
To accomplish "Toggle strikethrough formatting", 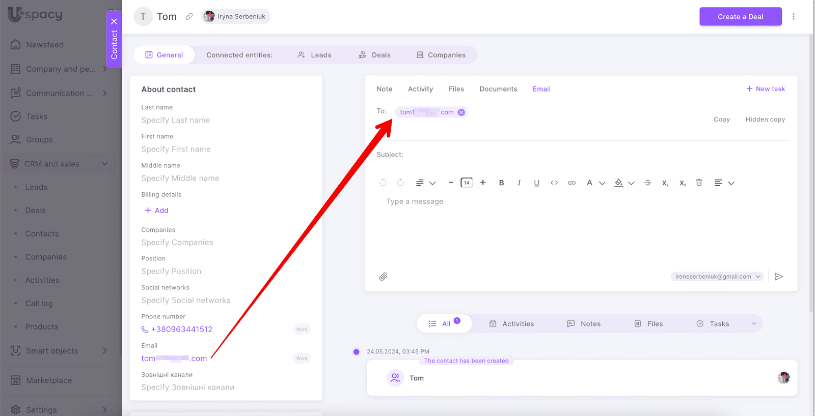I will click(647, 183).
